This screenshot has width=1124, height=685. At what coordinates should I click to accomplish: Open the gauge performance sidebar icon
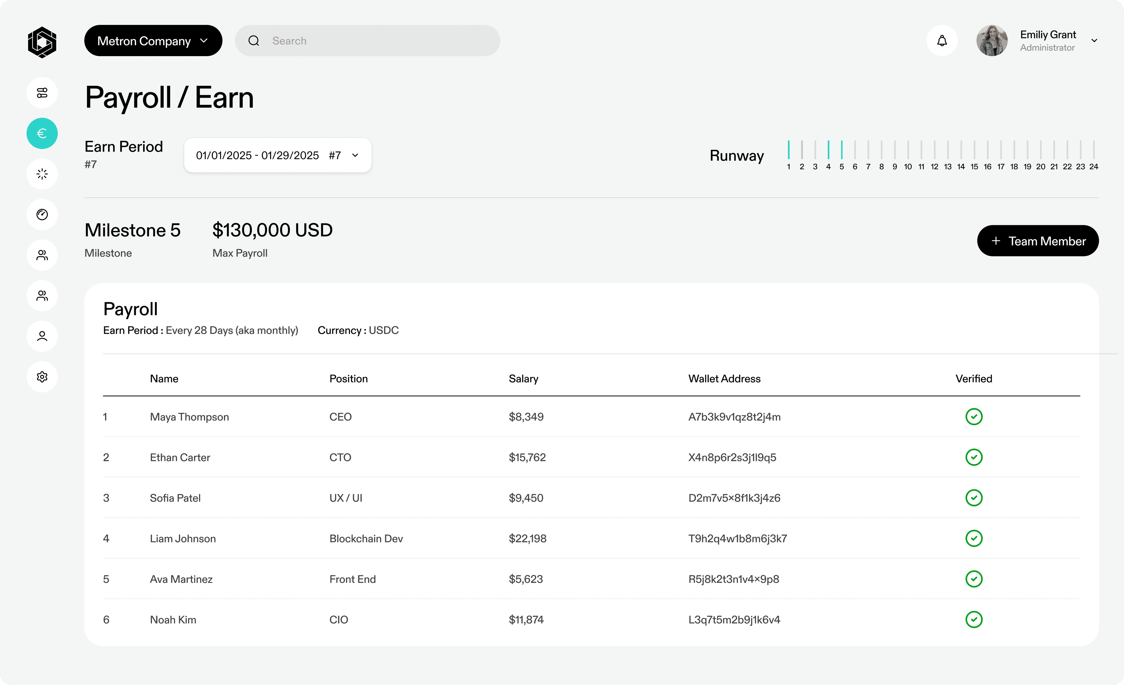(x=42, y=214)
